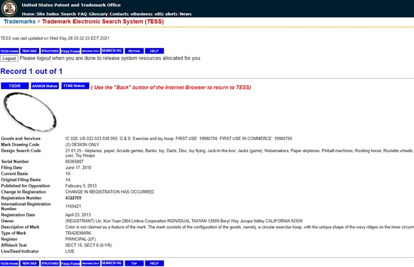Click bottom Help button
The image size is (414, 267).
click(155, 263)
